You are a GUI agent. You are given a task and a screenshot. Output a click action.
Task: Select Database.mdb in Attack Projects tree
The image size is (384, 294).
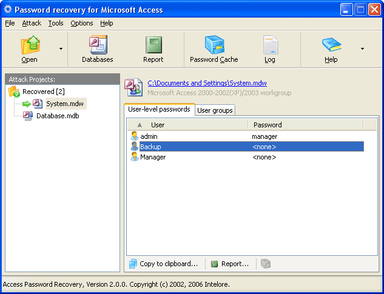pyautogui.click(x=58, y=116)
